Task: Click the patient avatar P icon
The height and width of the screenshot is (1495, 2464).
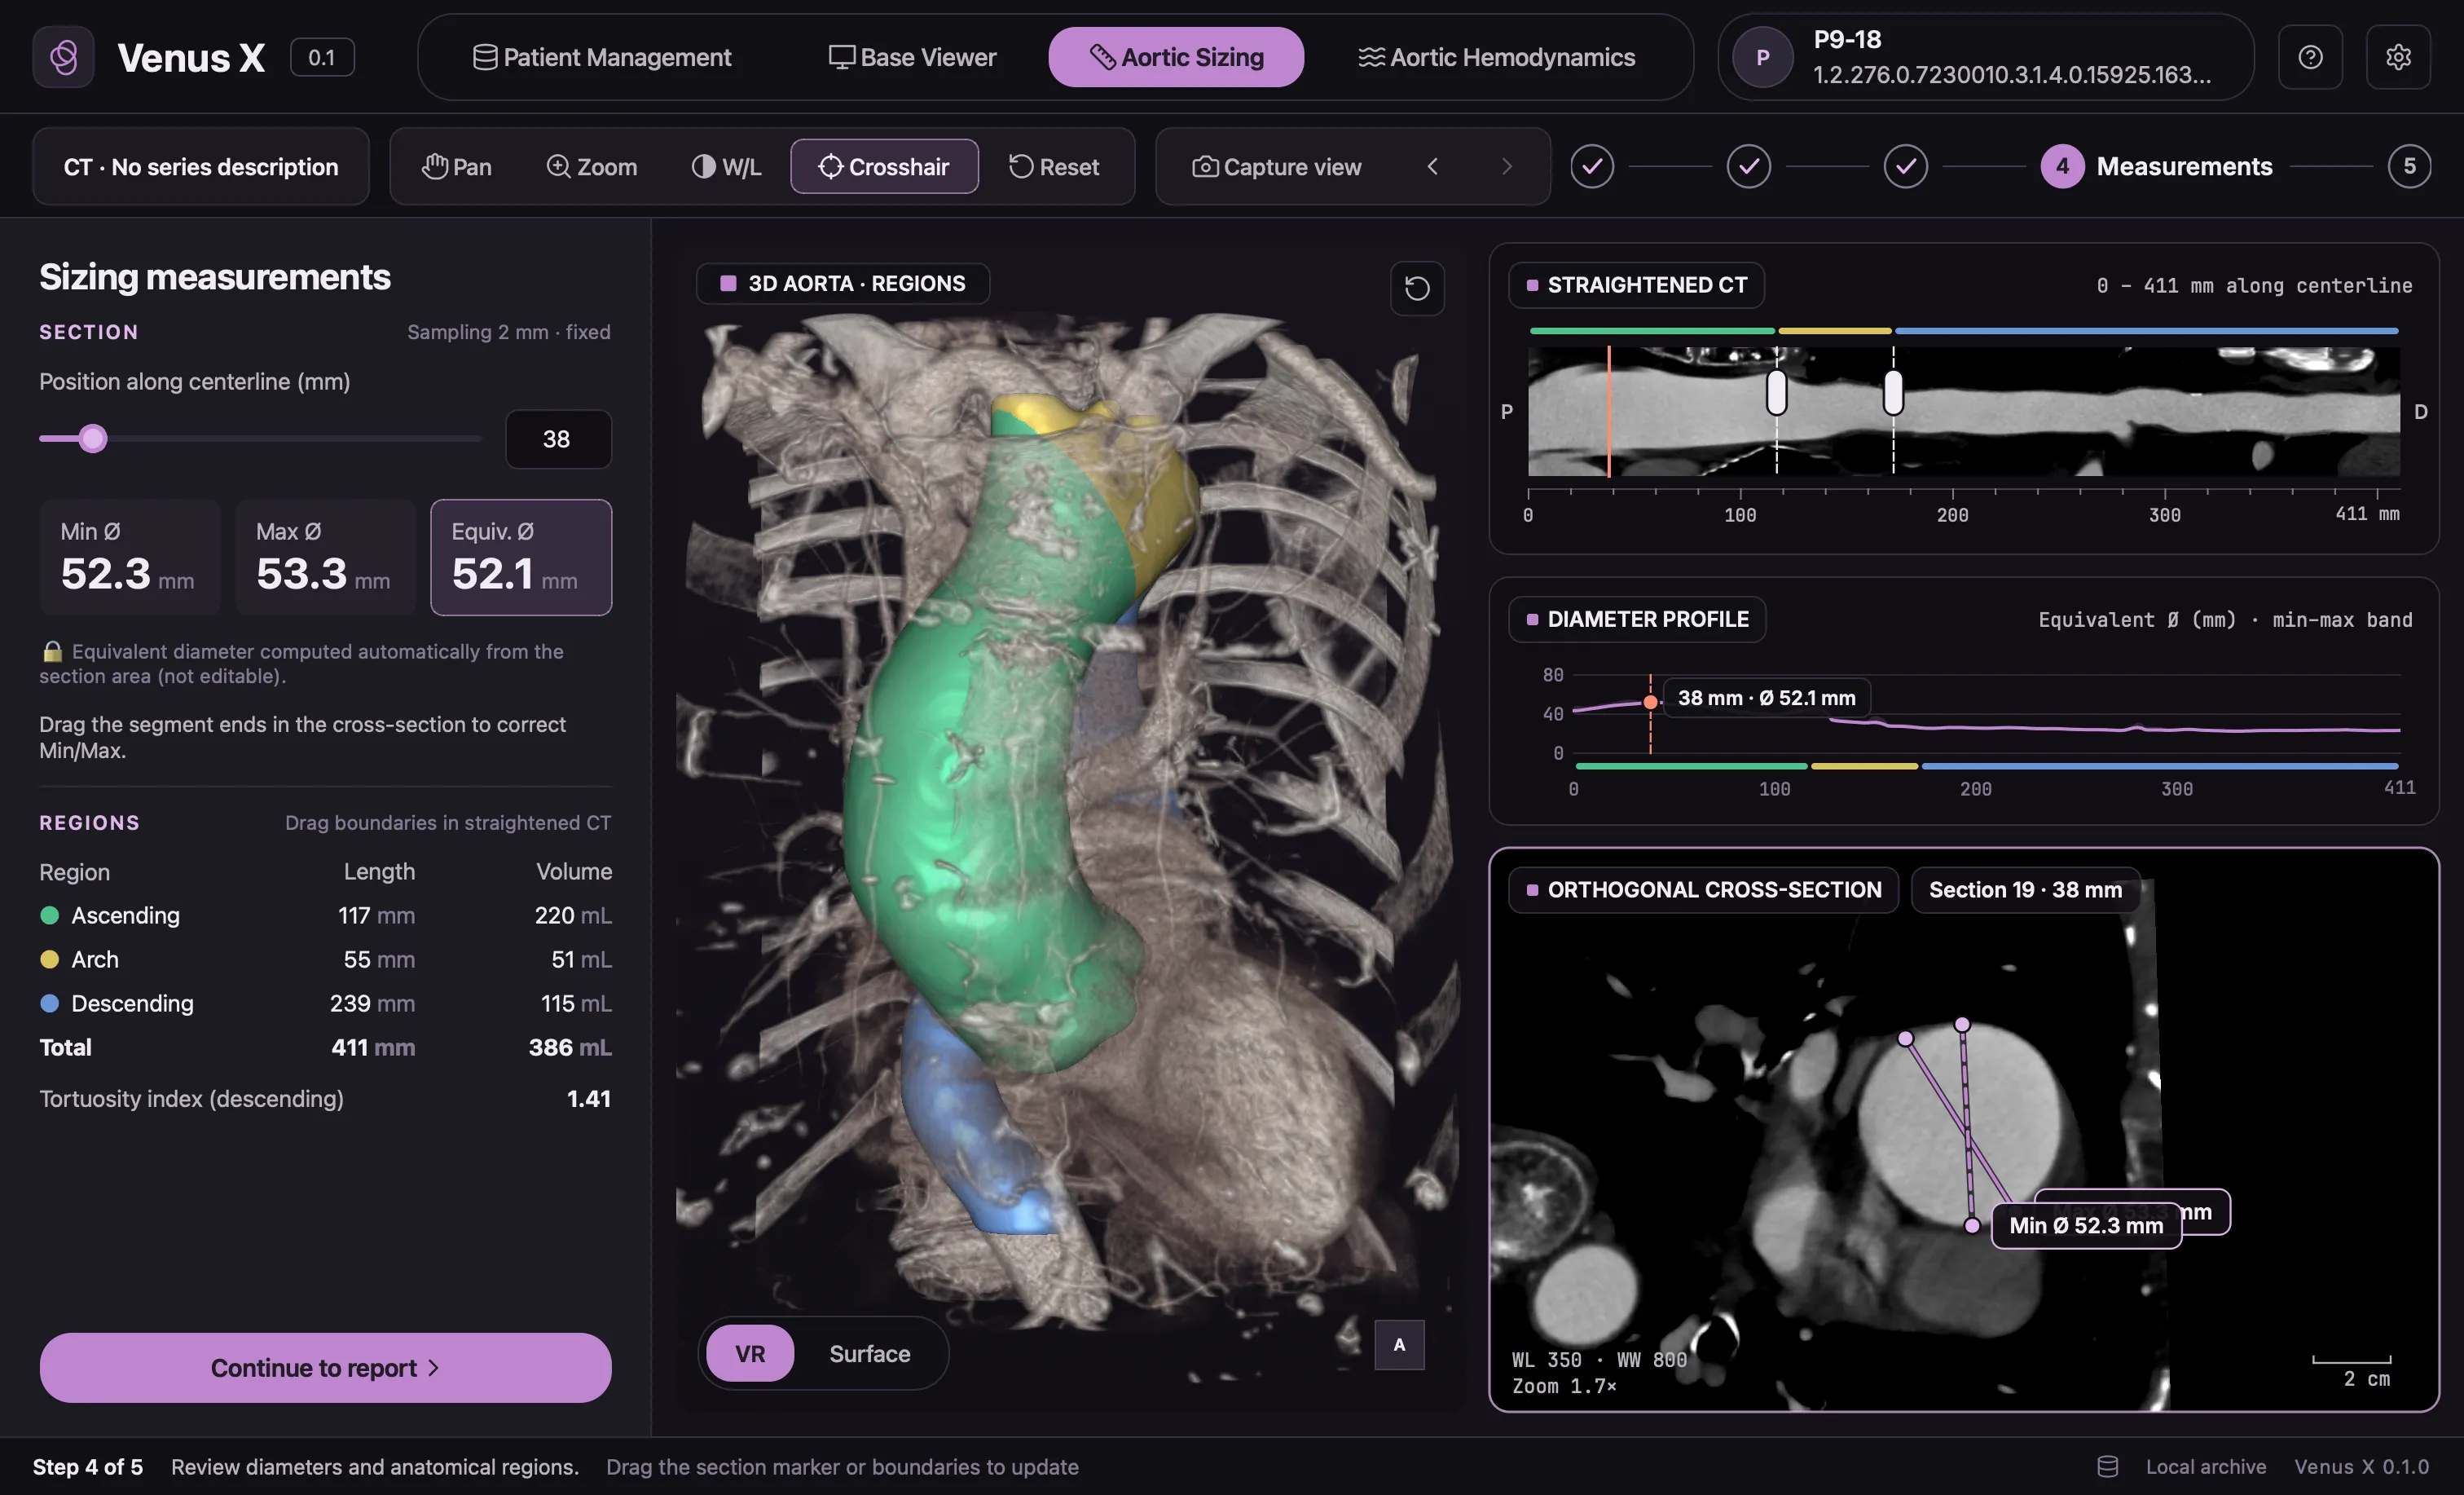Action: tap(1762, 57)
